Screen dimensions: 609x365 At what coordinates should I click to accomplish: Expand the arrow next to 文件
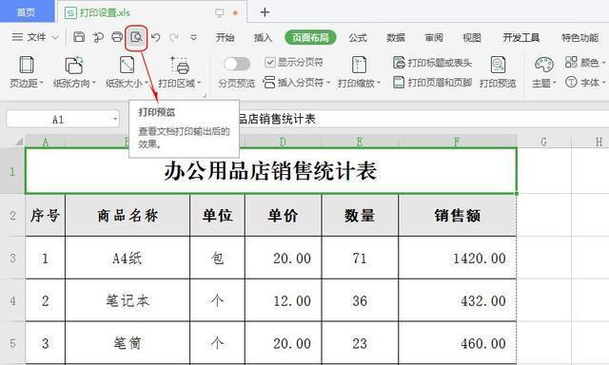coord(55,38)
